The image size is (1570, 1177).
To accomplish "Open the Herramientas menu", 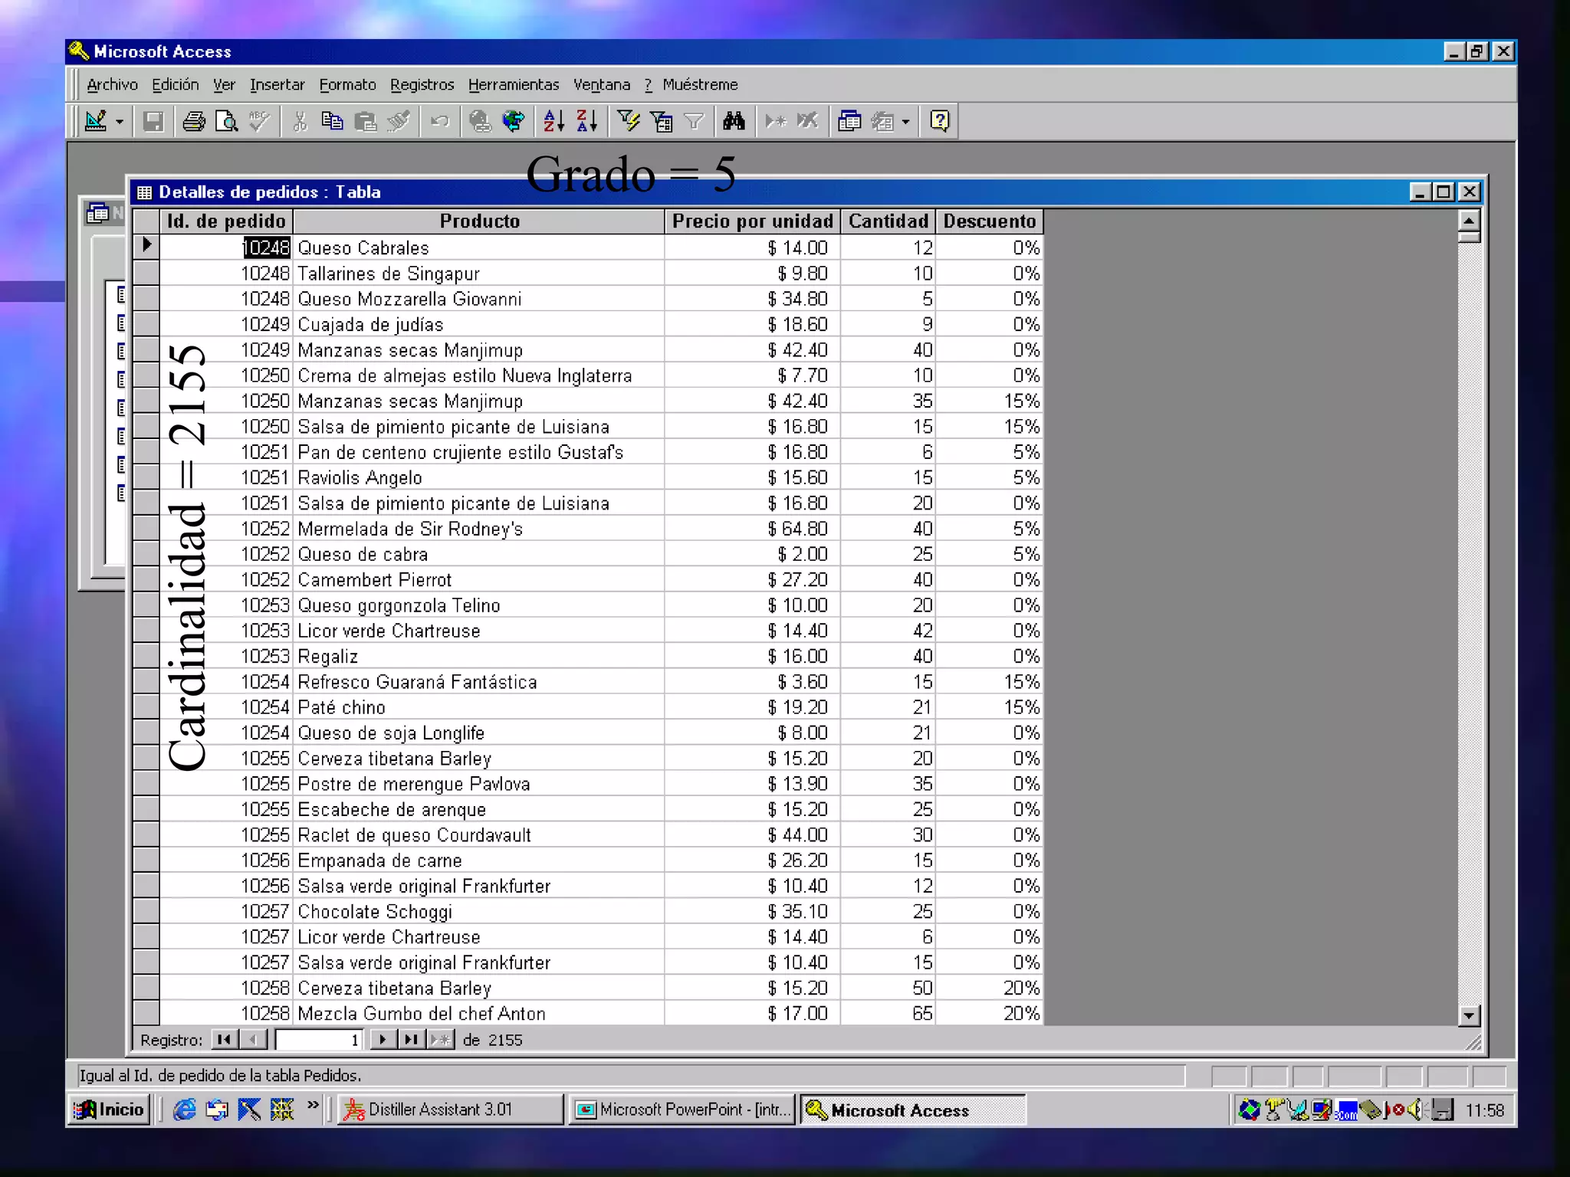I will (513, 84).
